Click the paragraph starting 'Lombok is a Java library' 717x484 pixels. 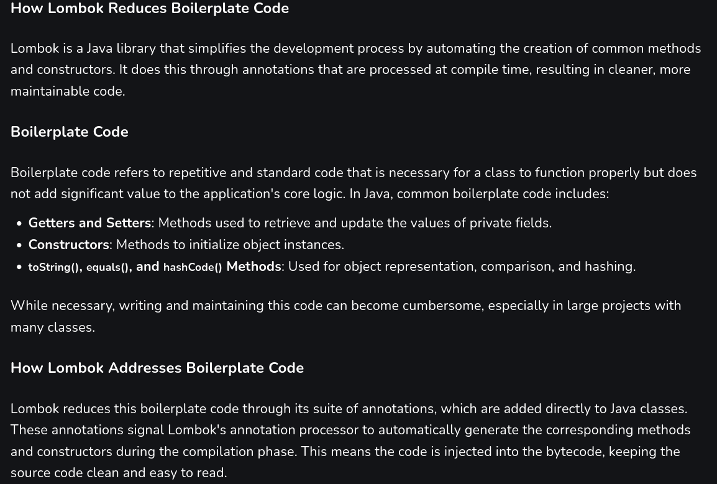356,70
